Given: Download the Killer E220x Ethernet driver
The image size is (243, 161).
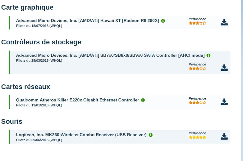Looking at the screenshot, I should (x=224, y=102).
